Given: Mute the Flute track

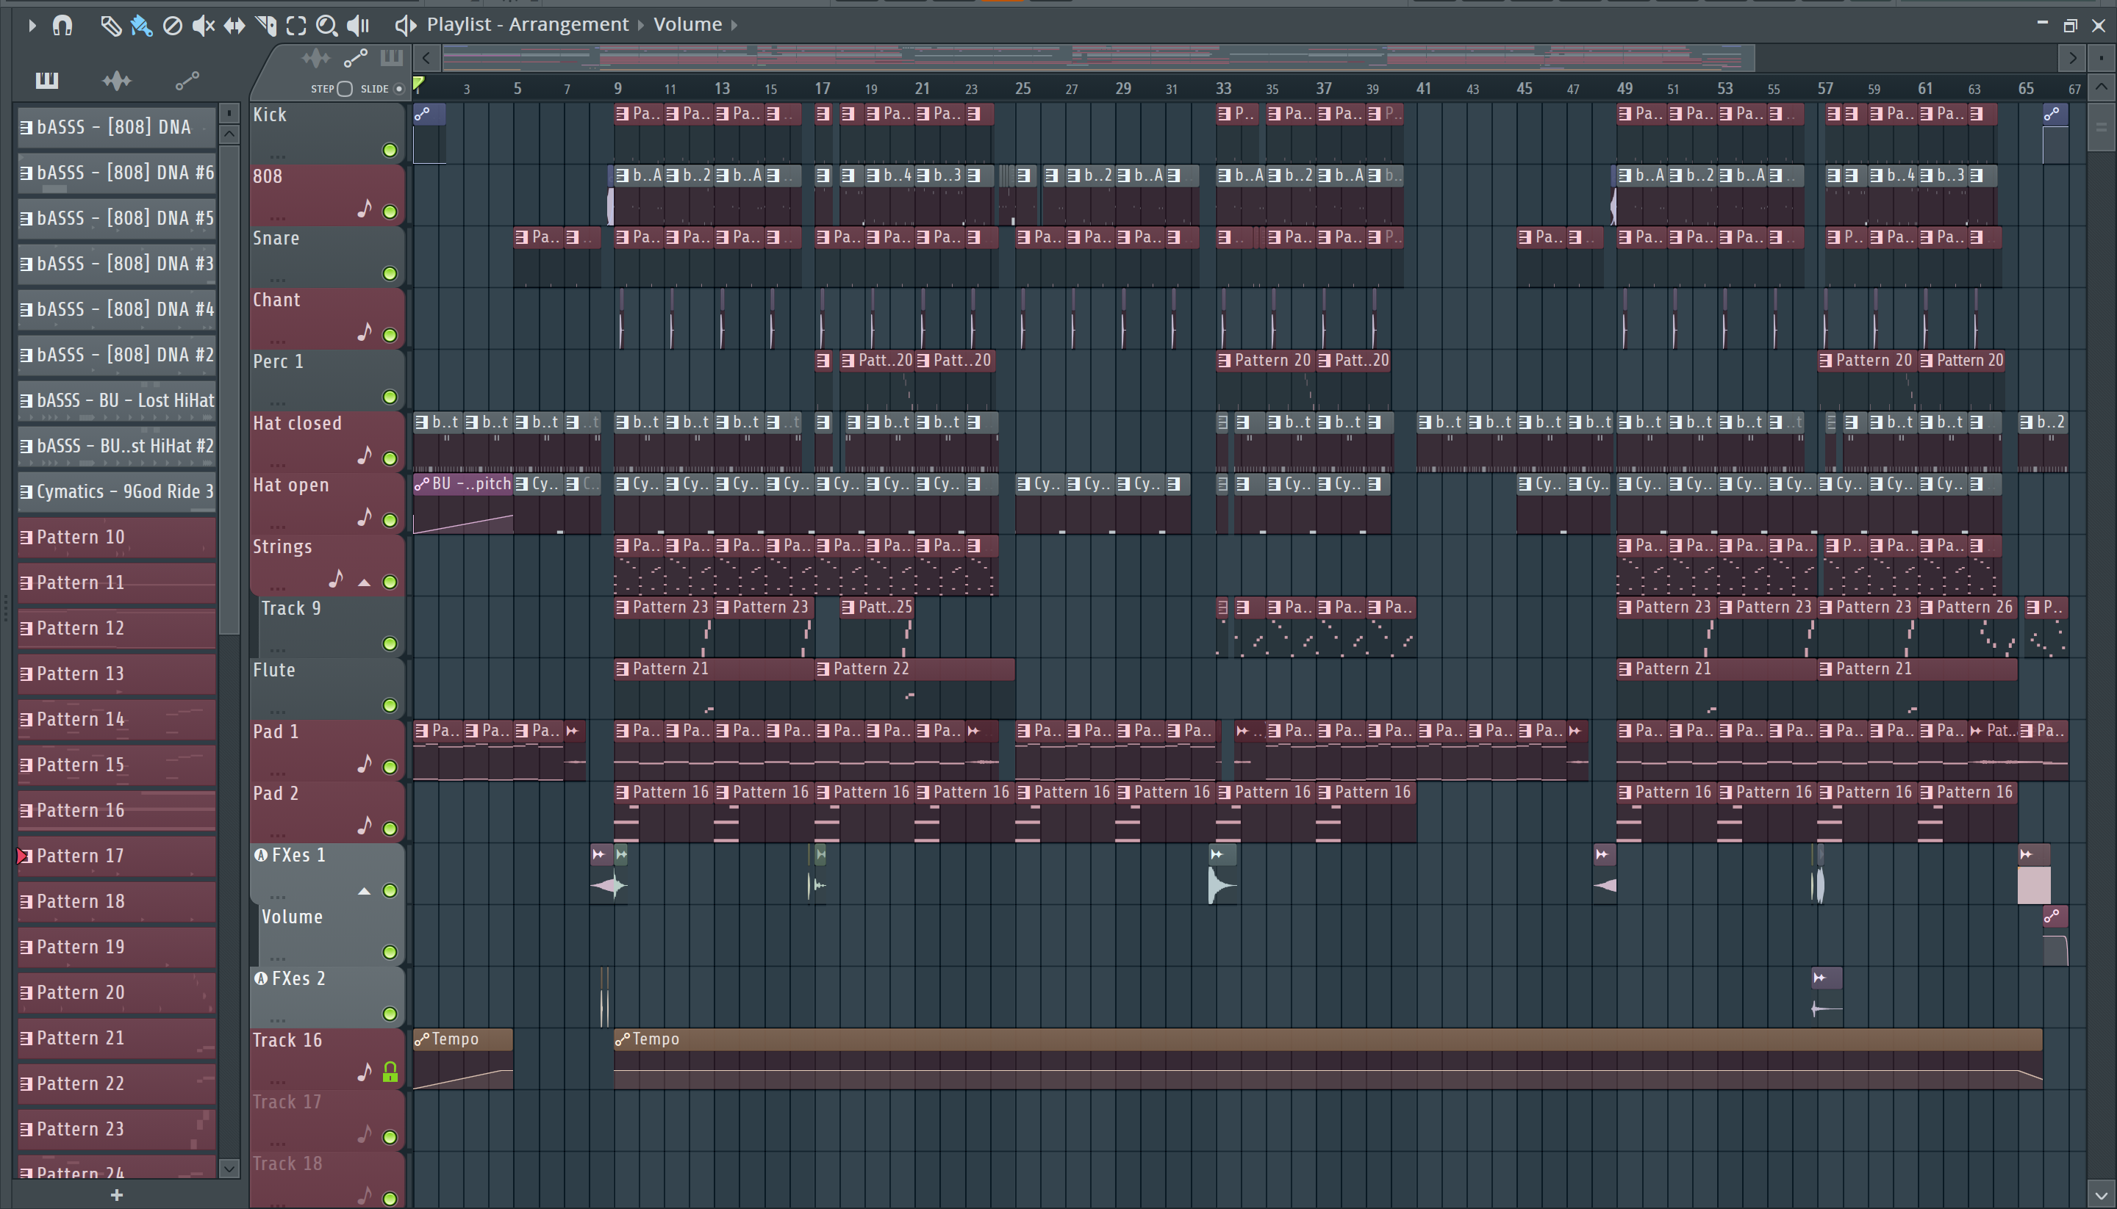Looking at the screenshot, I should [390, 705].
